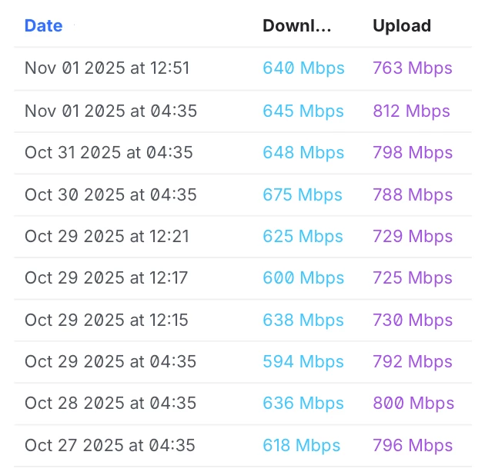Open the Oct 29 2025 at 12:21 test
Viewport: 485px width, 475px height.
107,236
